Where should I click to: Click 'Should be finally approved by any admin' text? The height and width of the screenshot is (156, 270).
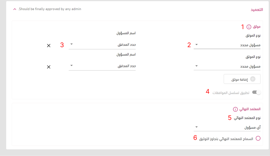[49, 9]
